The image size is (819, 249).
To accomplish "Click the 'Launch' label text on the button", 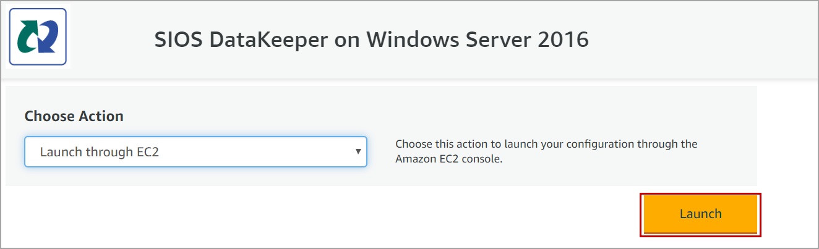I will point(700,214).
